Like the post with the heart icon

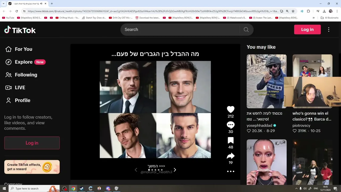(x=231, y=109)
